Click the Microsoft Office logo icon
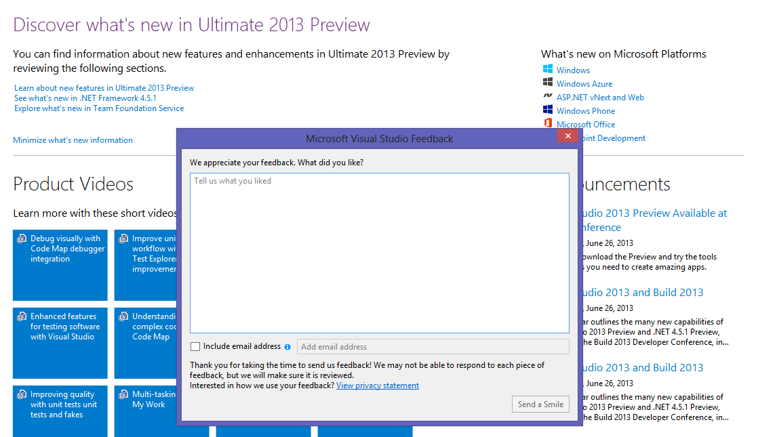Image resolution: width=758 pixels, height=437 pixels. pyautogui.click(x=548, y=123)
